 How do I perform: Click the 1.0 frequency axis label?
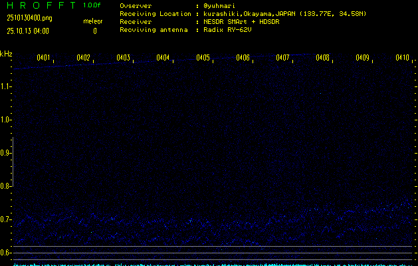pyautogui.click(x=6, y=120)
